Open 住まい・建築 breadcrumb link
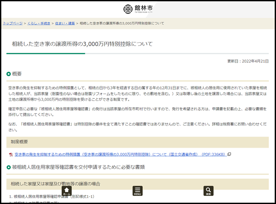This screenshot has height=204, width=276. 65,23
